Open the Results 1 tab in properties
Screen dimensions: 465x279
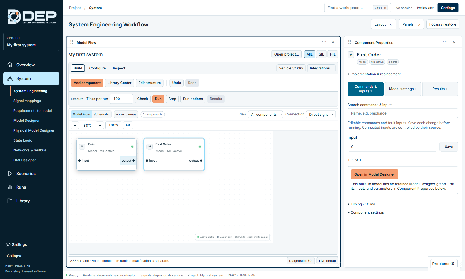(440, 89)
